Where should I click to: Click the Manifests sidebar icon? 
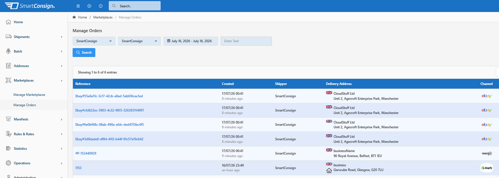[x=8, y=119]
